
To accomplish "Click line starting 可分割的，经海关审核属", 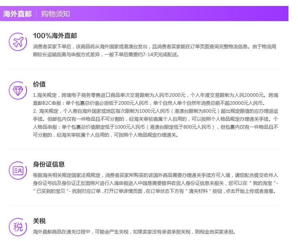I will (x=106, y=135).
